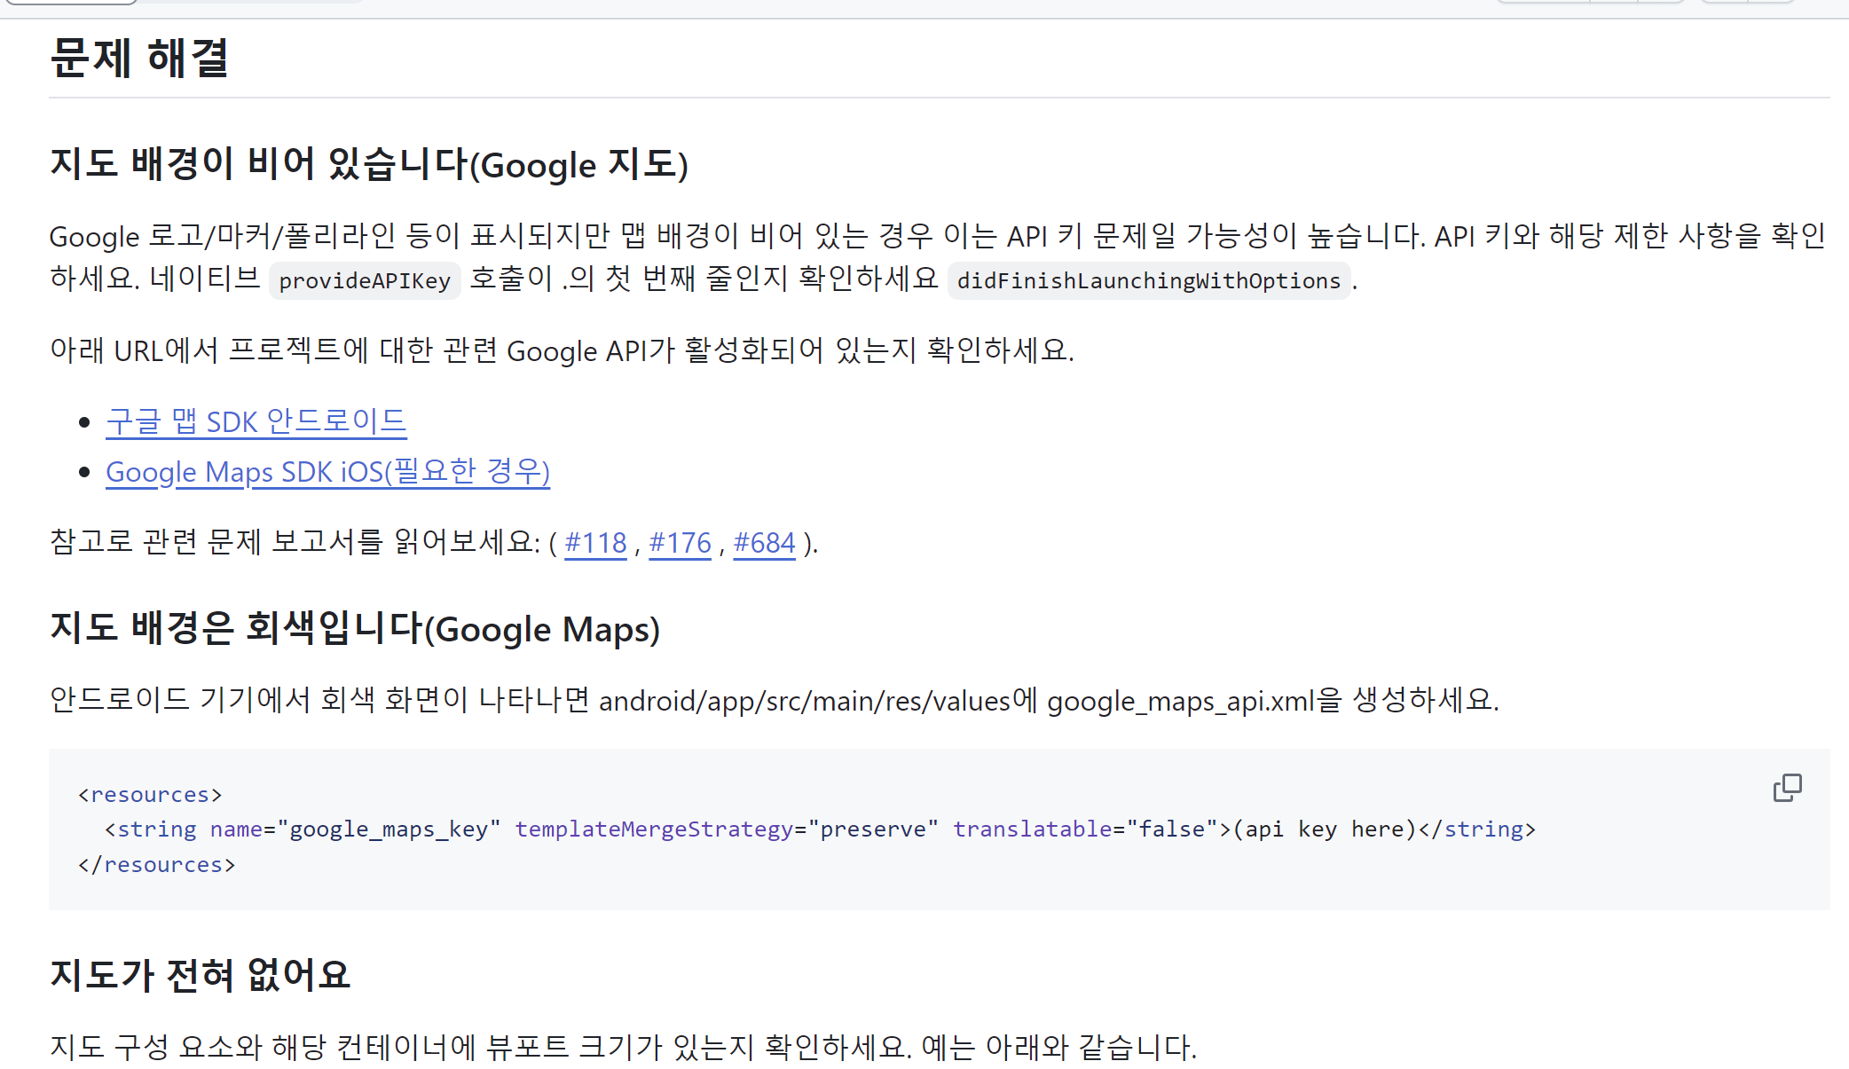Viewport: 1849px width, 1069px height.
Task: Click the closing </resources> line in code
Action: (x=157, y=864)
